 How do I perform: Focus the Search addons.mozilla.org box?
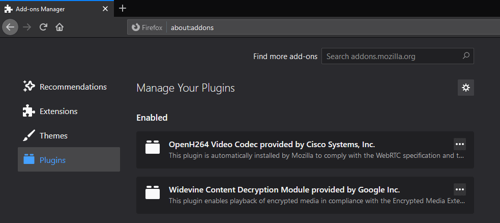click(398, 56)
